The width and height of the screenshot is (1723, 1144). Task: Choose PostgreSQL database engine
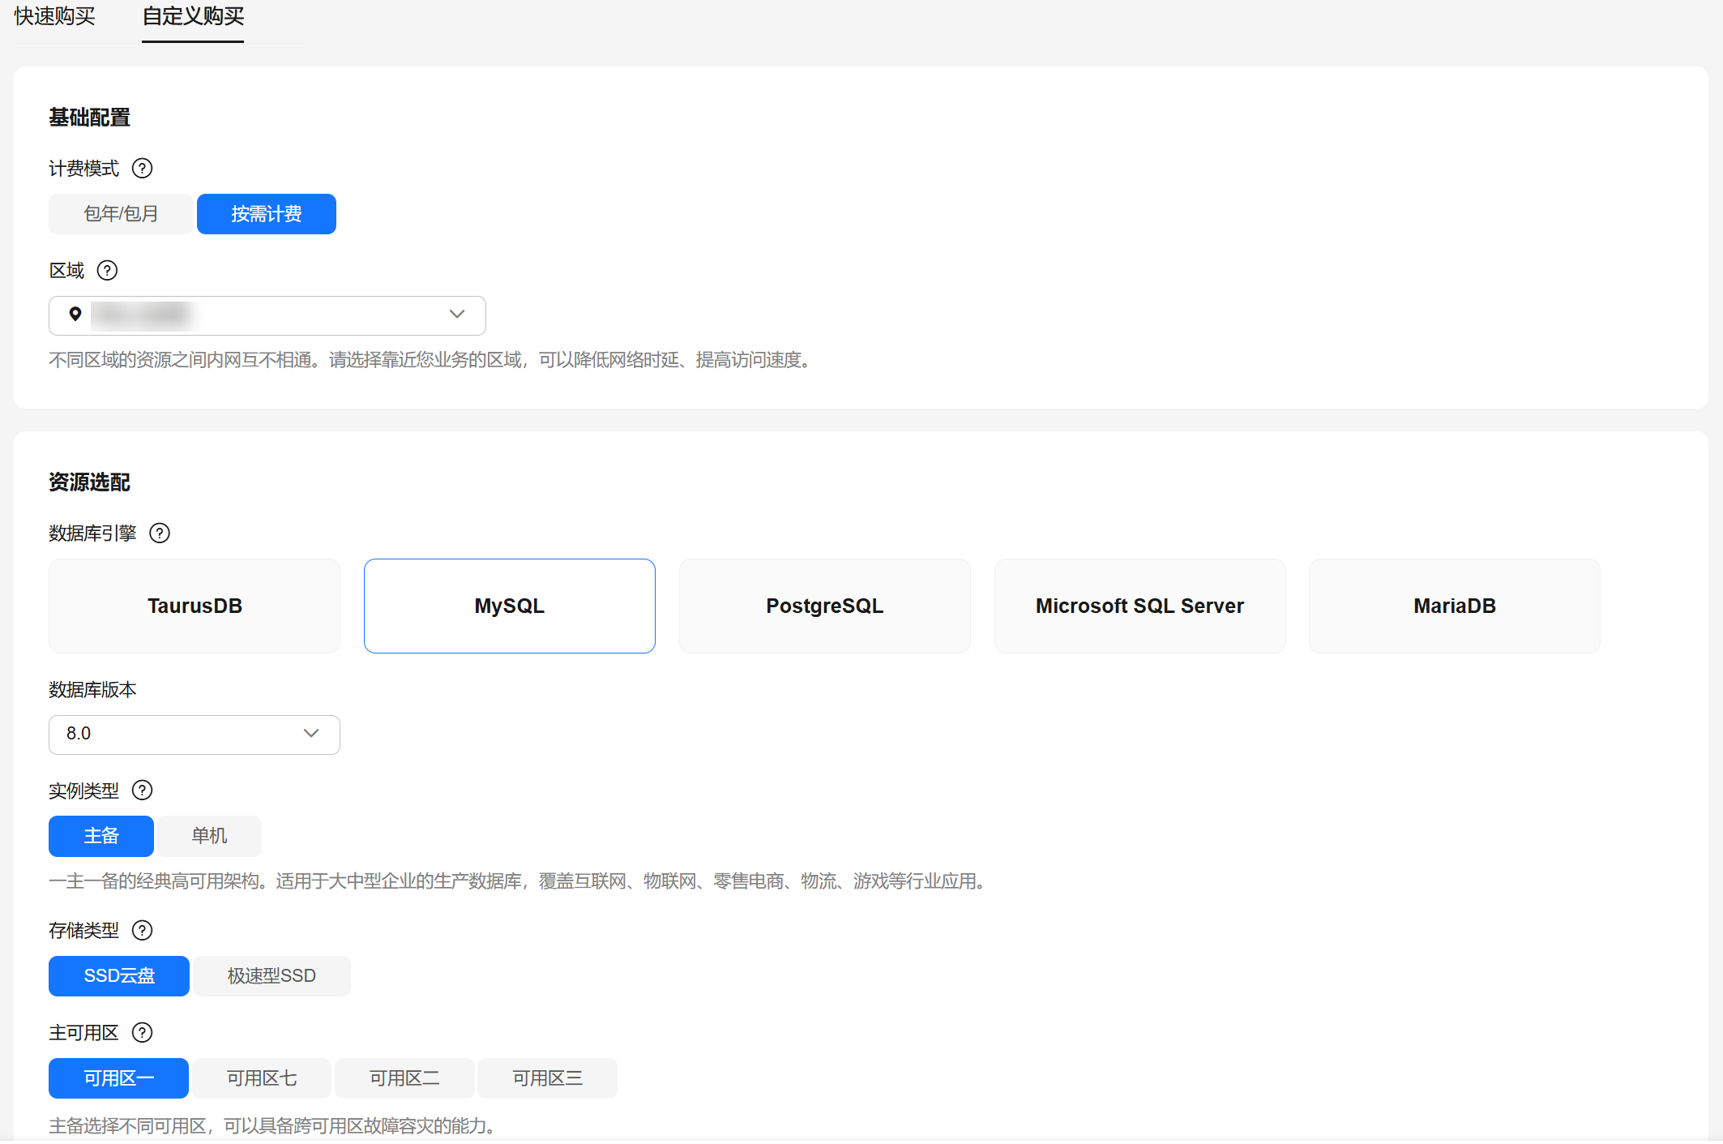tap(824, 606)
